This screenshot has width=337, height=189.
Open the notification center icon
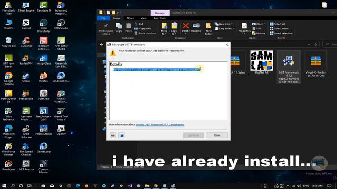(x=329, y=186)
